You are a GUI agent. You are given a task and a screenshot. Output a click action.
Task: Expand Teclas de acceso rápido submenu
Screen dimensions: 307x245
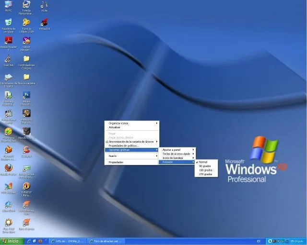(177, 154)
